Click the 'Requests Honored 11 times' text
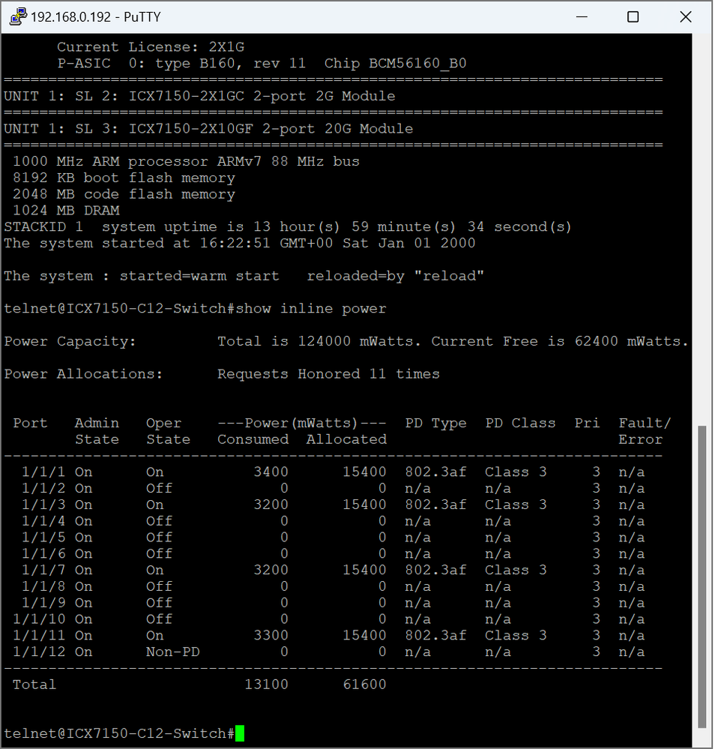 point(328,374)
